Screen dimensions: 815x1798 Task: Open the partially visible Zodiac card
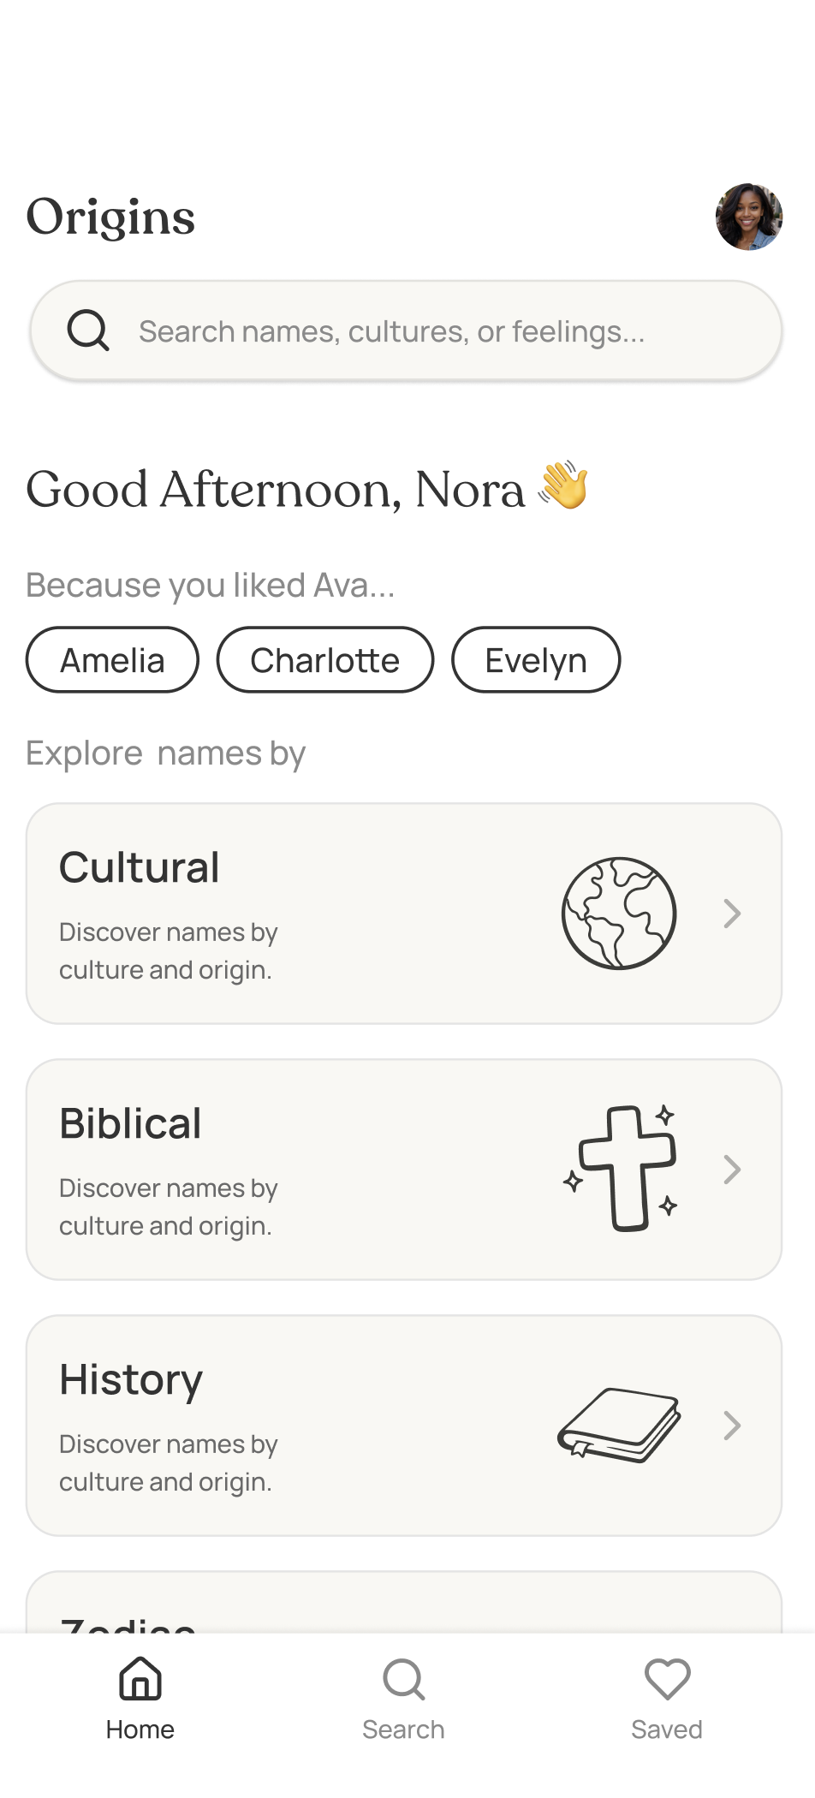pos(404,1605)
